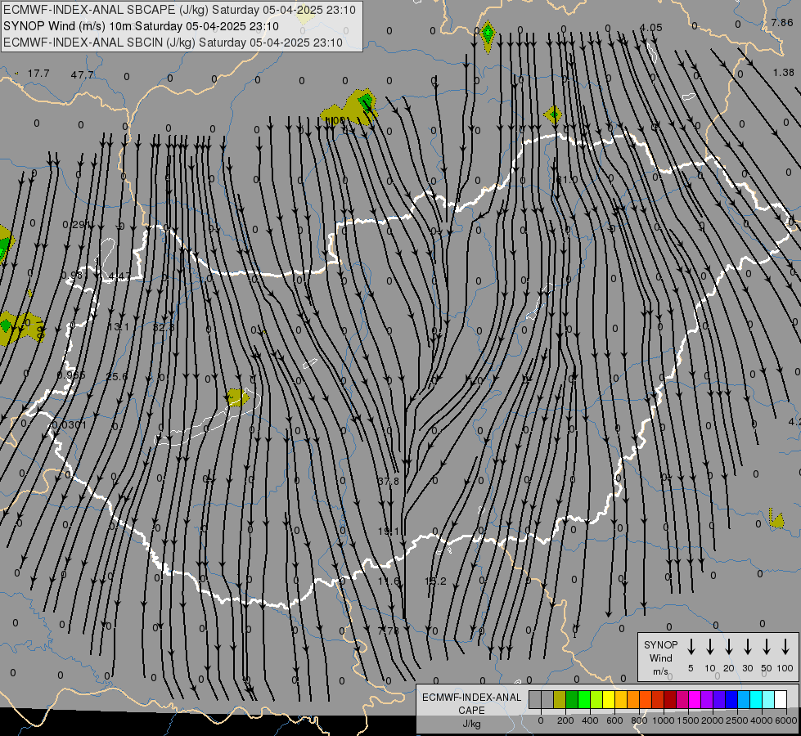
Task: Click the small olive triangle patch in southeast
Action: (x=776, y=519)
